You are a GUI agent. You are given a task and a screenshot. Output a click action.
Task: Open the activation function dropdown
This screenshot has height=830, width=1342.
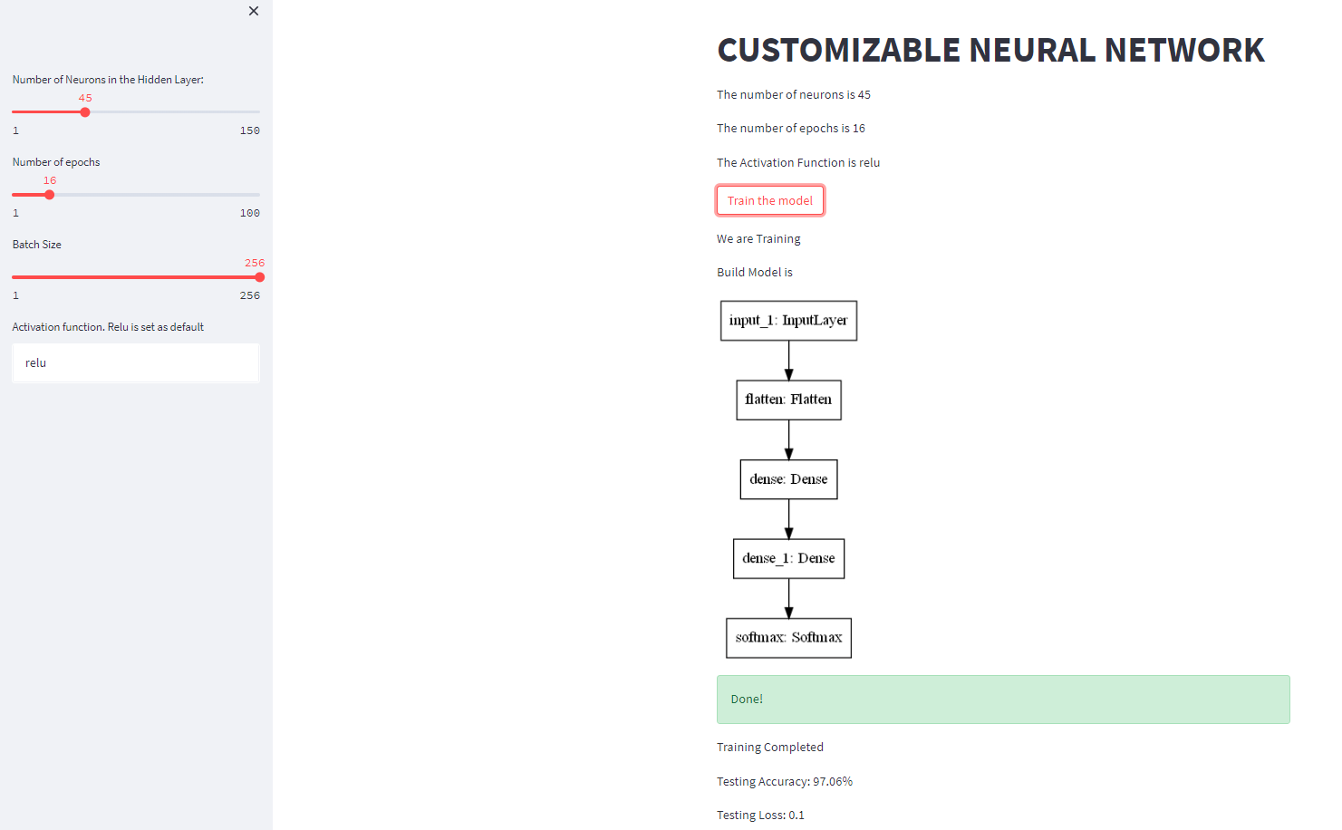click(x=135, y=362)
